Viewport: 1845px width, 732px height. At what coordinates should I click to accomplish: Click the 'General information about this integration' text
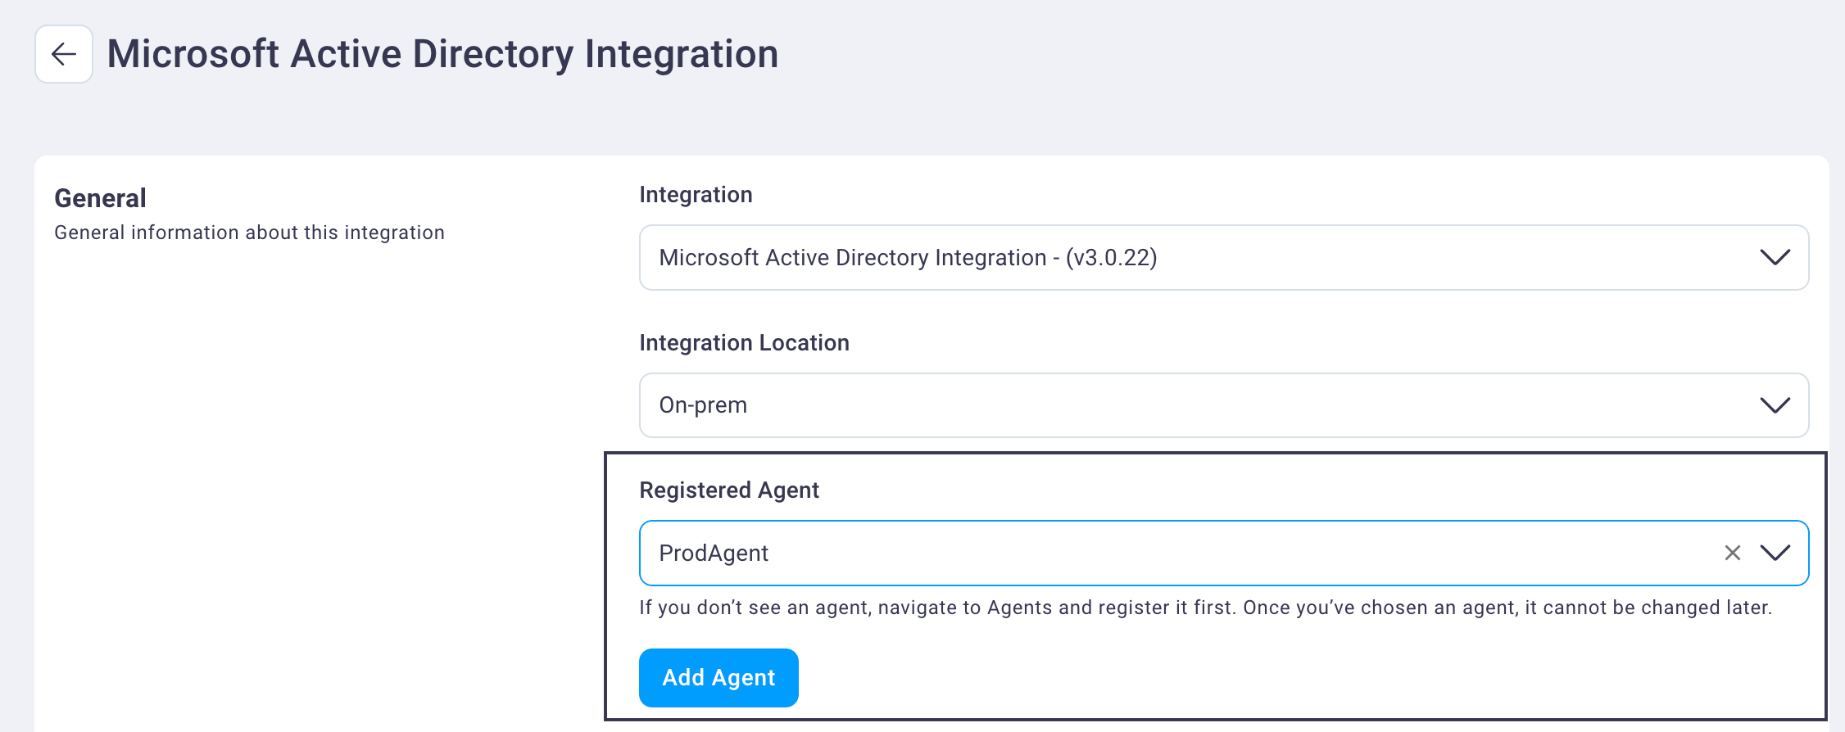point(249,233)
